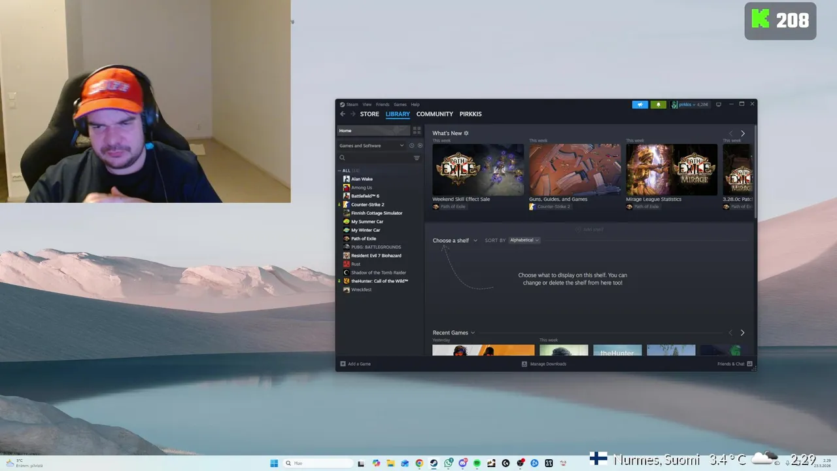
Task: Click the Steam back navigation arrow
Action: point(342,114)
